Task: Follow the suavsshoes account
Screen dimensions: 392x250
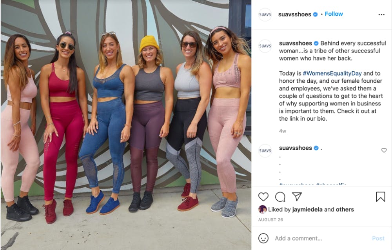Action: (x=334, y=14)
